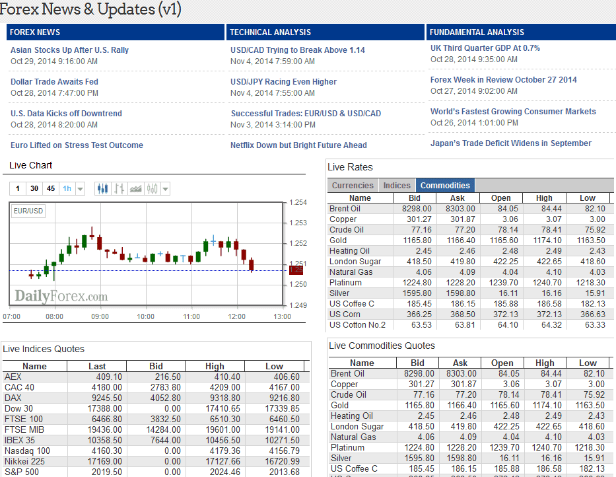Set the chart interval to 1 minute
Image resolution: width=616 pixels, height=477 pixels.
click(18, 189)
